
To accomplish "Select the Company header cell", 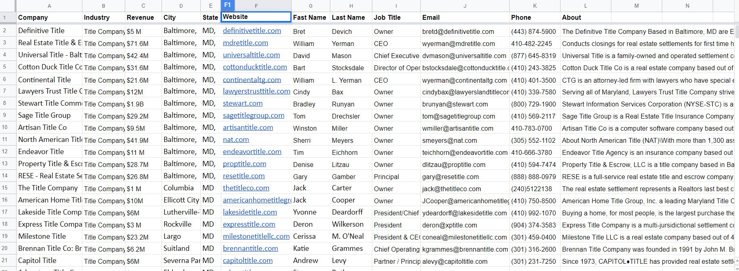I will pyautogui.click(x=49, y=17).
